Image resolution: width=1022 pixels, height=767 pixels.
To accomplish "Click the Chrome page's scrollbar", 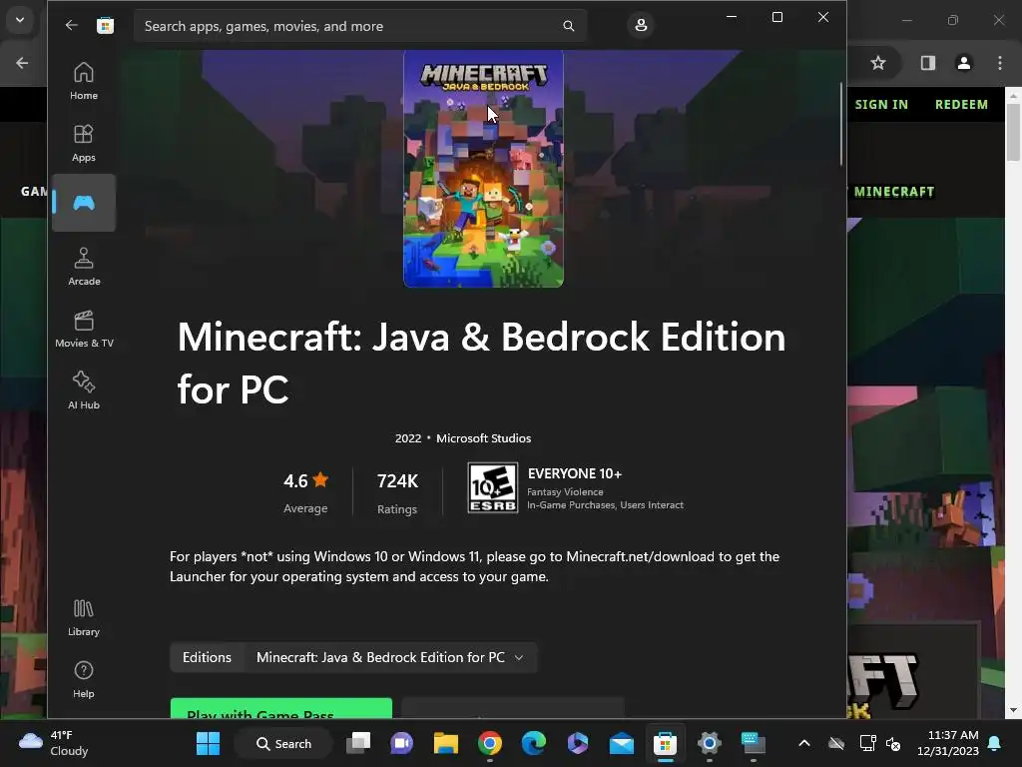I will (1013, 131).
